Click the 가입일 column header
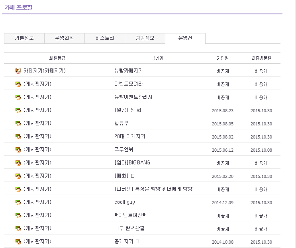Viewport: 296px width, 248px height. point(223,58)
